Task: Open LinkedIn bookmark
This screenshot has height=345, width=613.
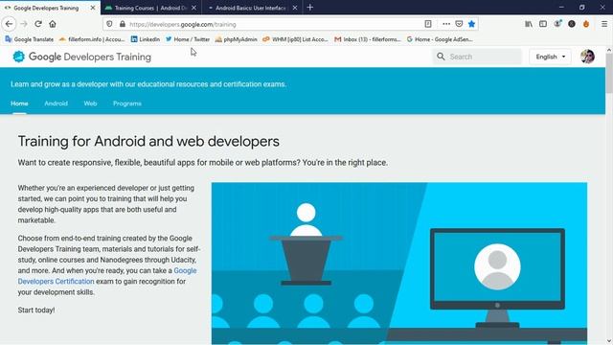Action: (146, 39)
